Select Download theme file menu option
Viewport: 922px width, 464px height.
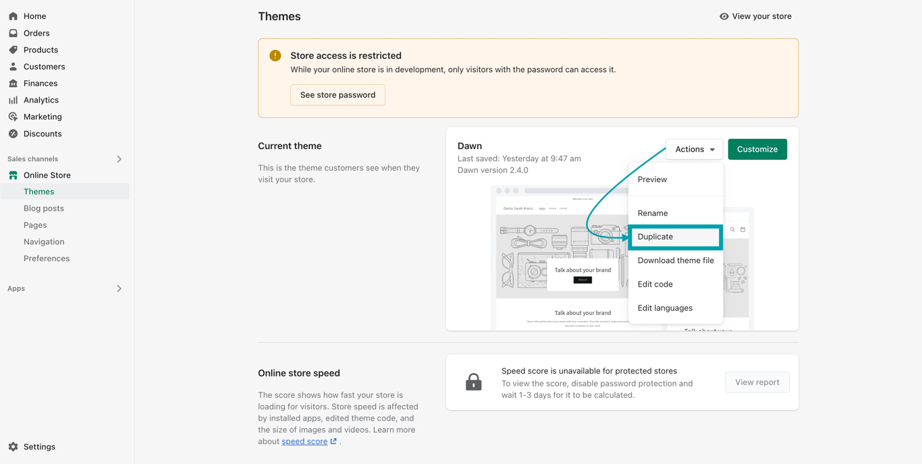click(x=675, y=260)
